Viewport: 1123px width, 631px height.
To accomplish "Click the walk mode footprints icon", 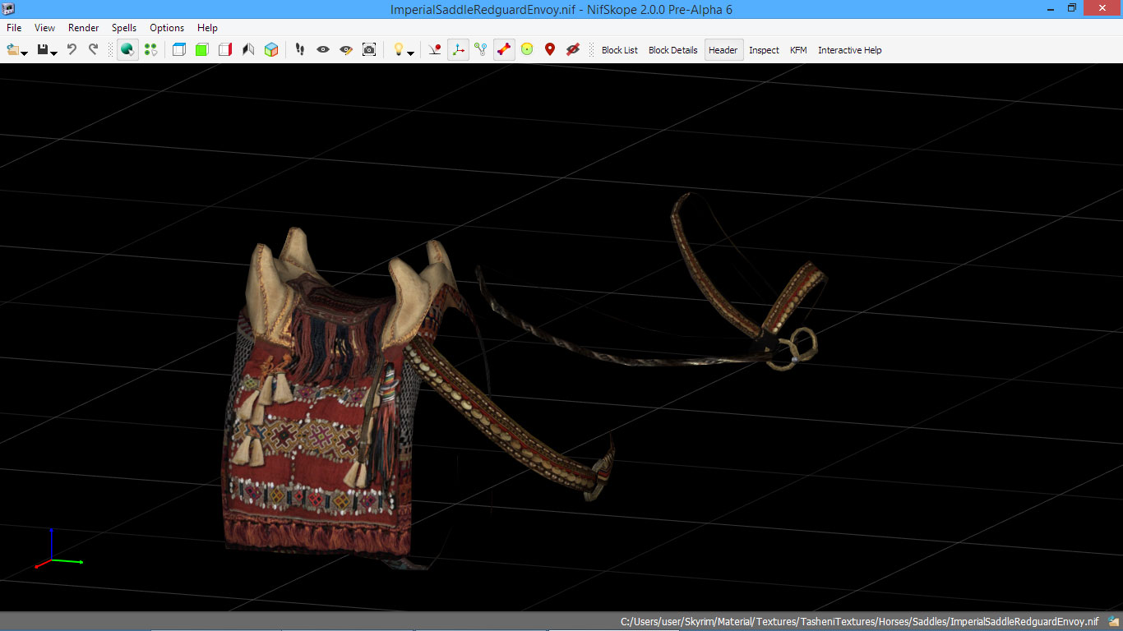I will 300,50.
